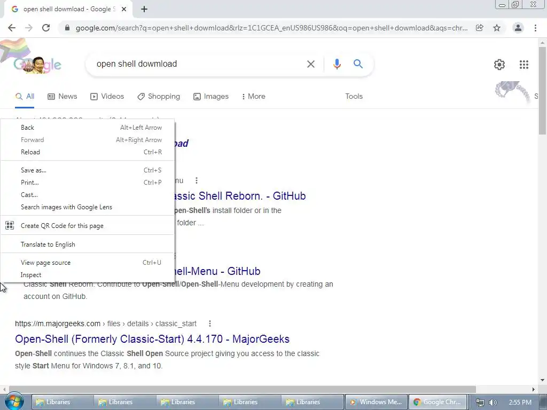The width and height of the screenshot is (547, 410).
Task: Click the horizontal scrollbar right arrow
Action: coord(534,389)
